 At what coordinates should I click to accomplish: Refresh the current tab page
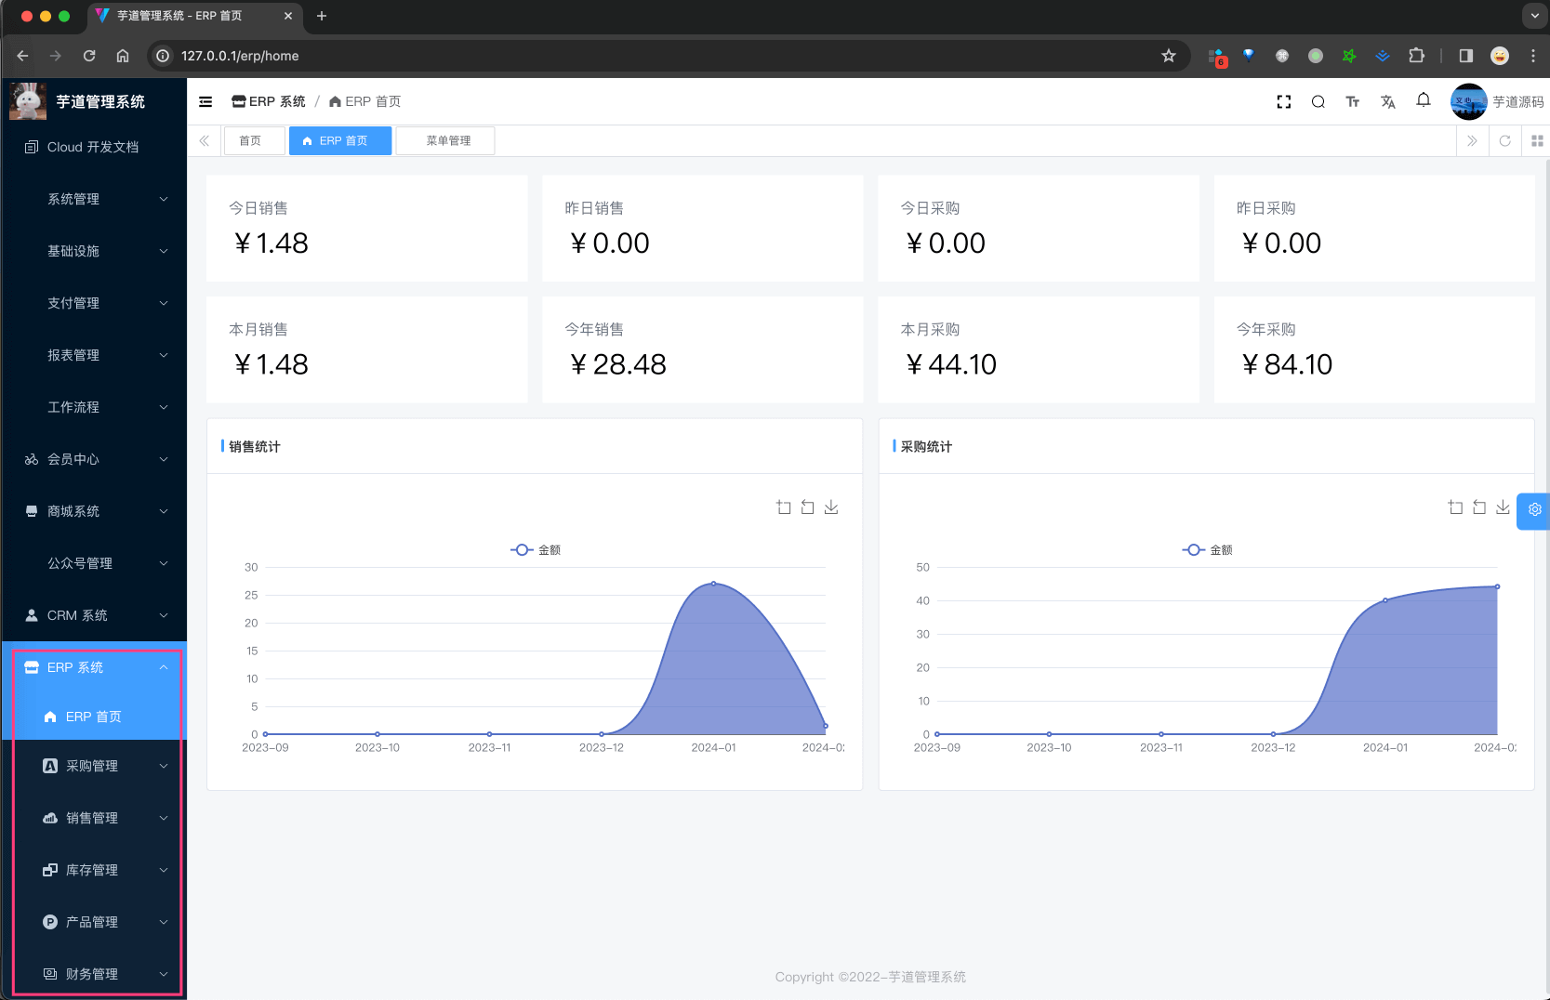pyautogui.click(x=1504, y=141)
